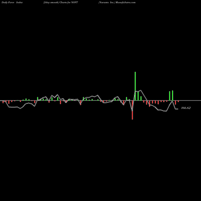Click the tallest green force index bar
This screenshot has height=201, width=201.
click(x=135, y=86)
